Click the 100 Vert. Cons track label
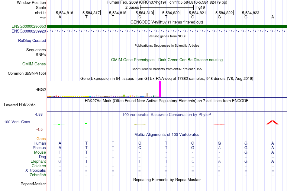Screen dimensions: 287x191 [x=17, y=122]
